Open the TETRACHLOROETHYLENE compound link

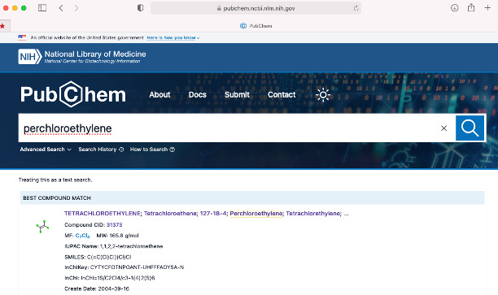[x=103, y=213]
